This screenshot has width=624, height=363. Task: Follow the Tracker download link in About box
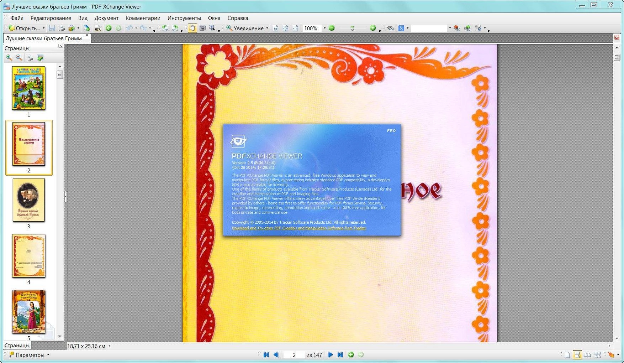[x=299, y=228]
